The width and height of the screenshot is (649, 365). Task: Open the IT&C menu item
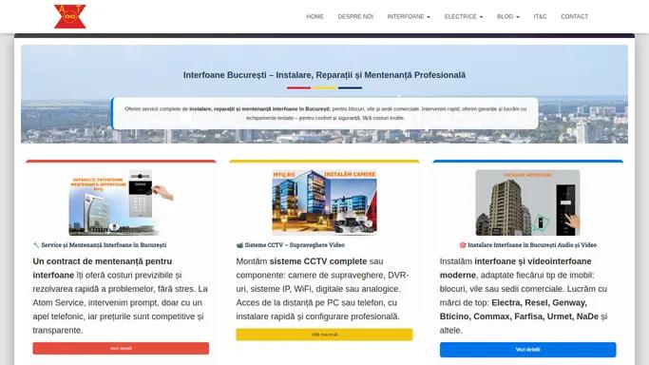540,16
